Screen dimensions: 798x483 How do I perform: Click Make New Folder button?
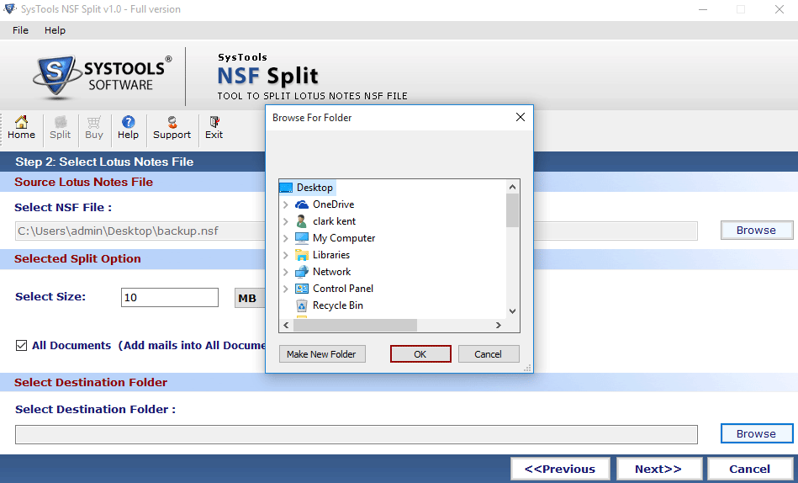[322, 354]
